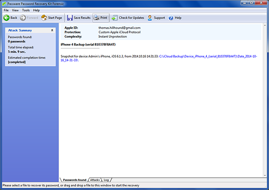This screenshot has height=190, width=269.
Task: Minimize the Passware window
Action: pos(245,3)
